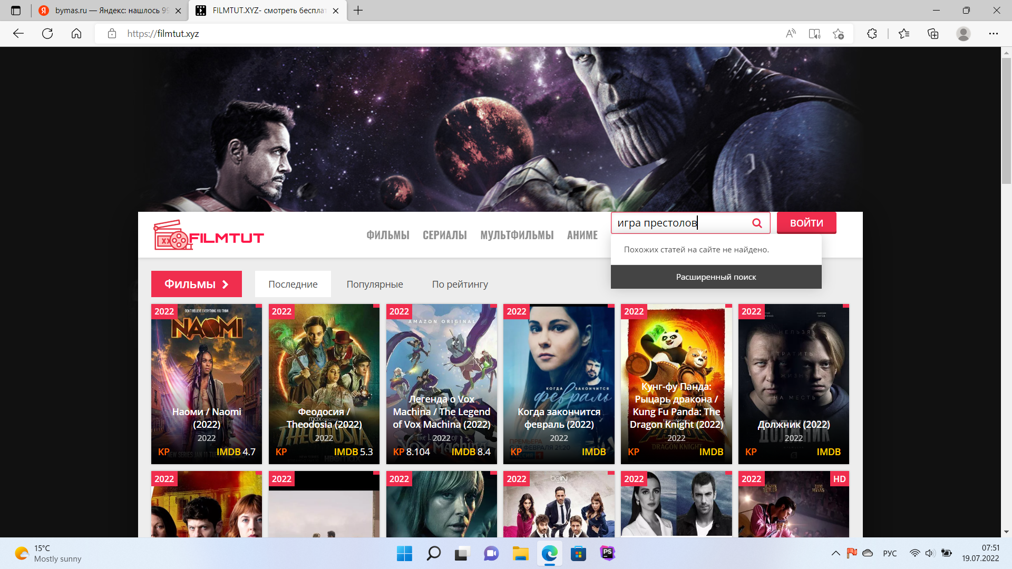Switch to Популярные tab

[374, 284]
